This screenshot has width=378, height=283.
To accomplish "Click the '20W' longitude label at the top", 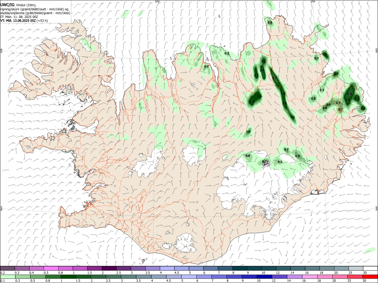I will click(157, 1).
